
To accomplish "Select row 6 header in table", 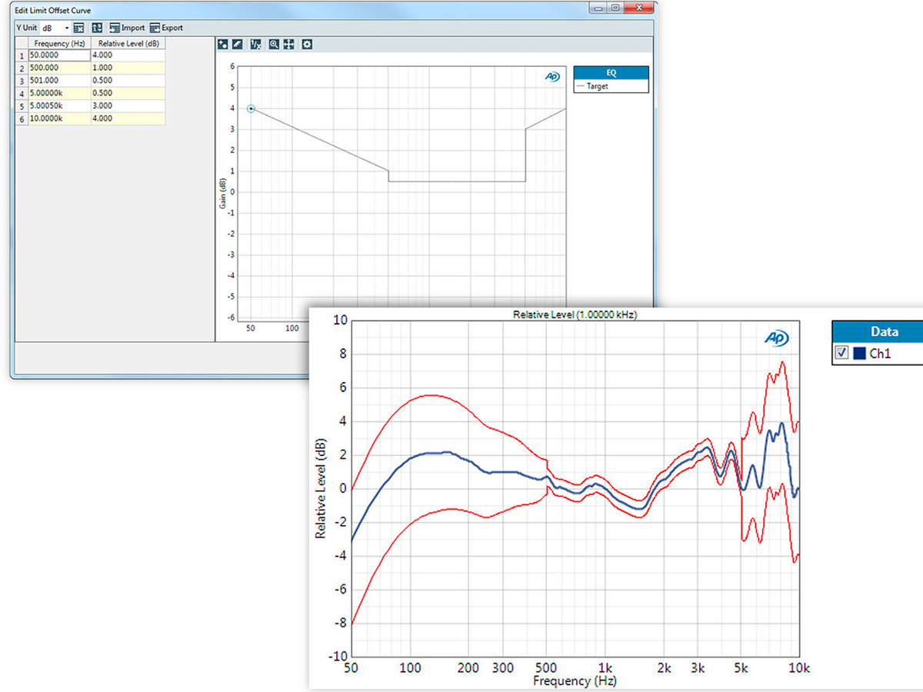I will point(22,118).
